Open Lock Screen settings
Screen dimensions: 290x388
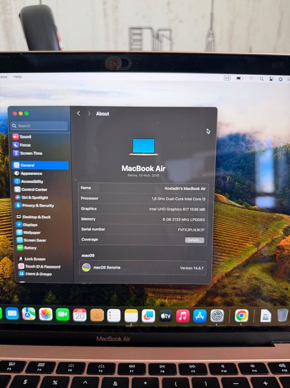click(32, 259)
